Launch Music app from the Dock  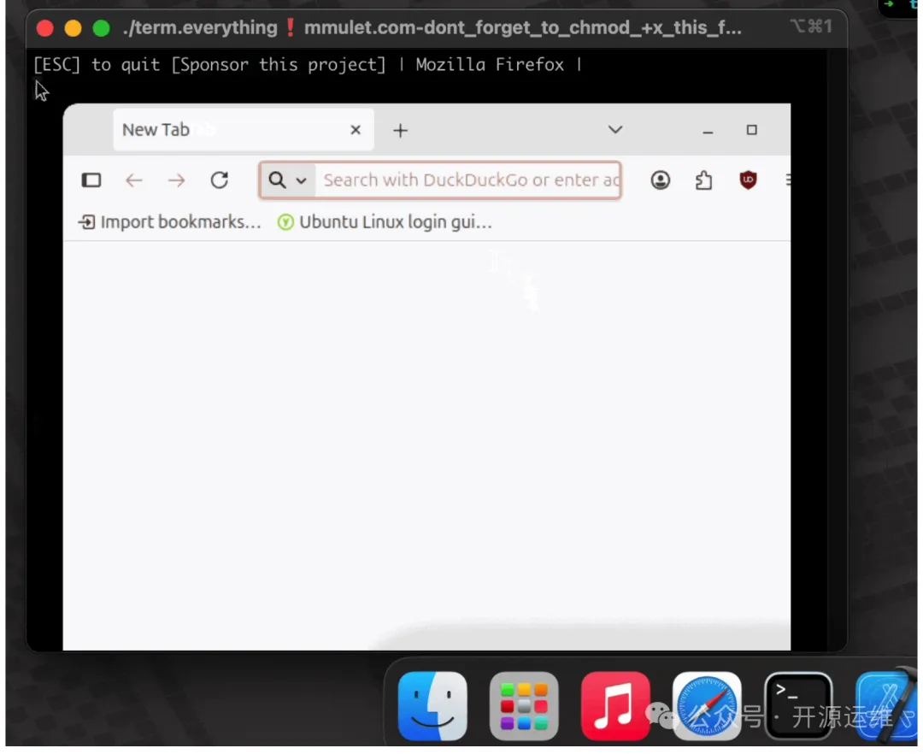click(x=615, y=706)
